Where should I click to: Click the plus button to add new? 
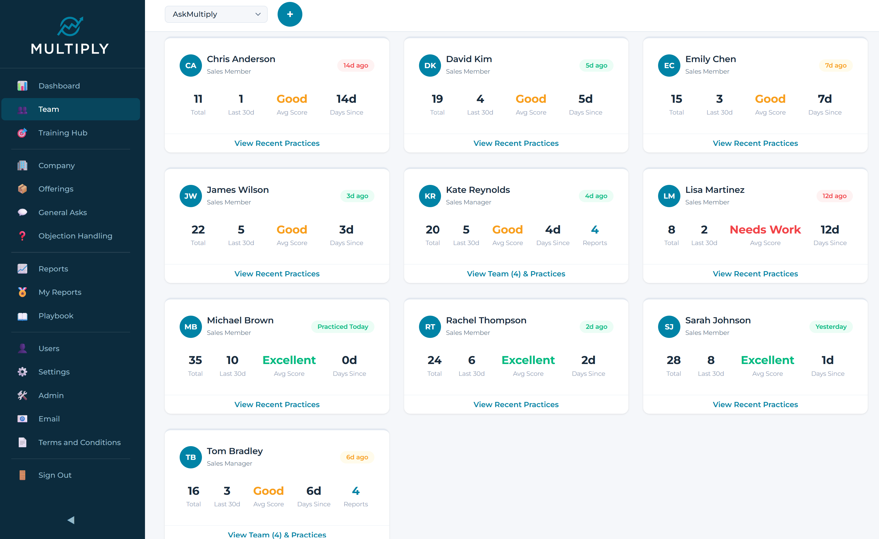click(x=289, y=14)
